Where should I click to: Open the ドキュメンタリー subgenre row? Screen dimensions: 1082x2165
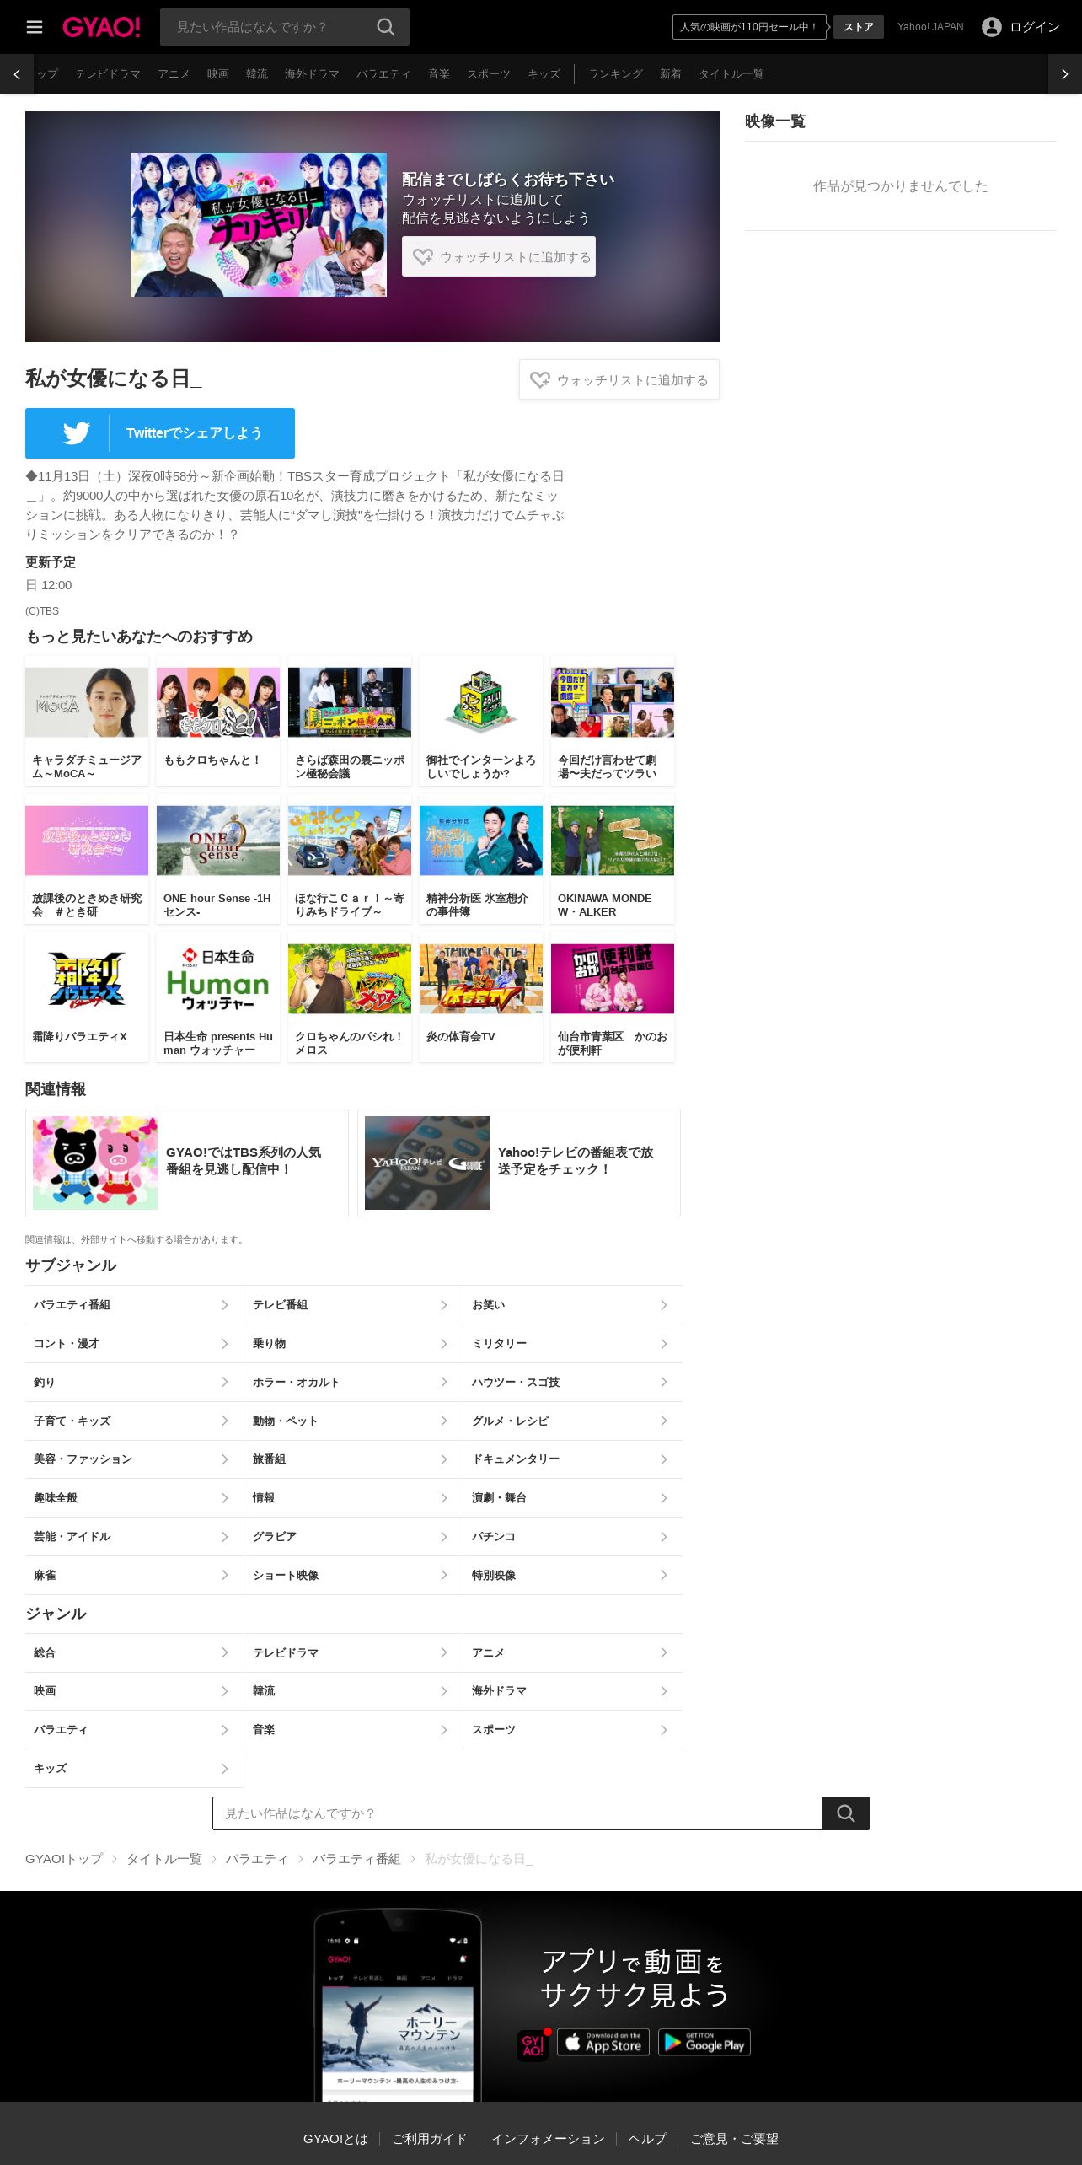click(573, 1459)
